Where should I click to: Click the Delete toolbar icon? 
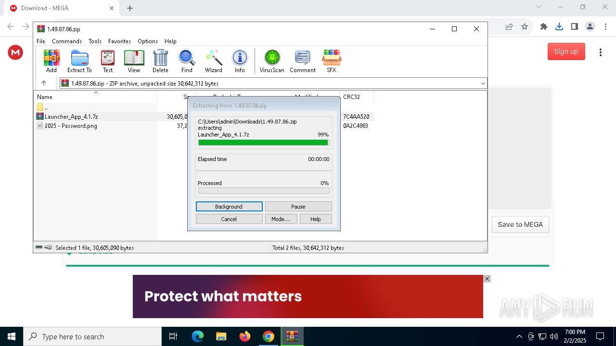[160, 61]
